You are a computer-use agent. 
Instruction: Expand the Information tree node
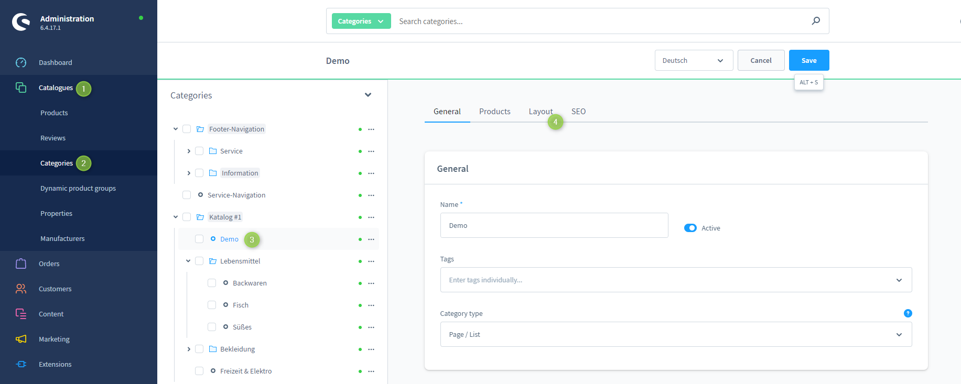(x=189, y=173)
